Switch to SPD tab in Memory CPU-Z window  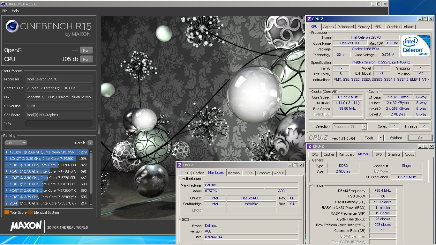click(x=379, y=154)
